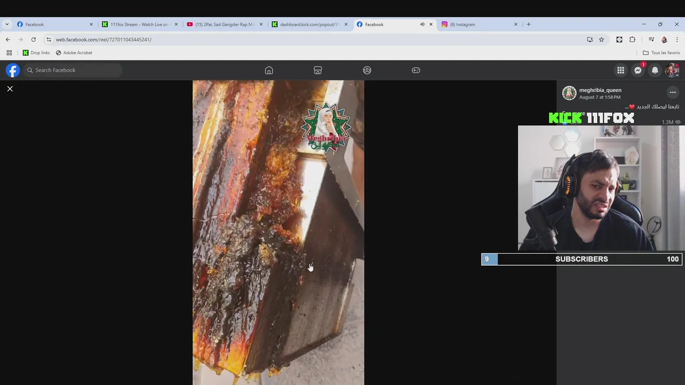Image resolution: width=685 pixels, height=385 pixels.
Task: Install app icon in address bar
Action: click(x=590, y=40)
